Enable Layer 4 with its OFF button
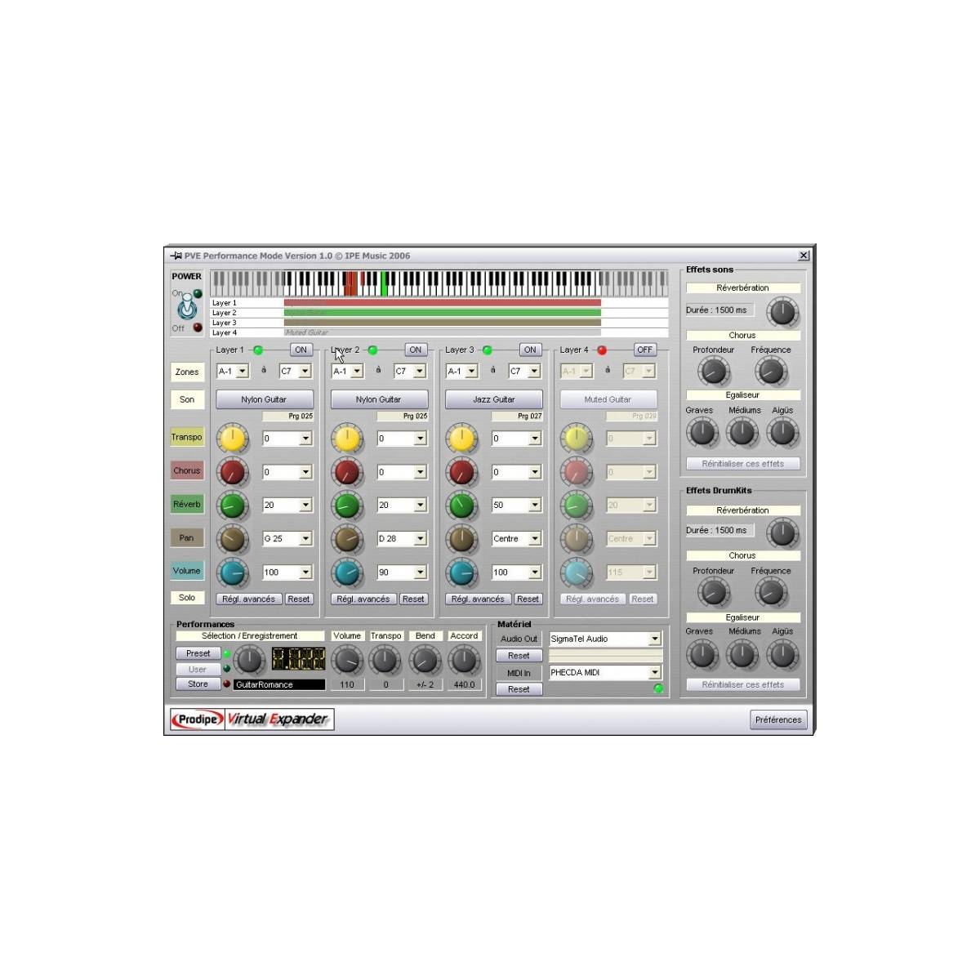 [645, 350]
